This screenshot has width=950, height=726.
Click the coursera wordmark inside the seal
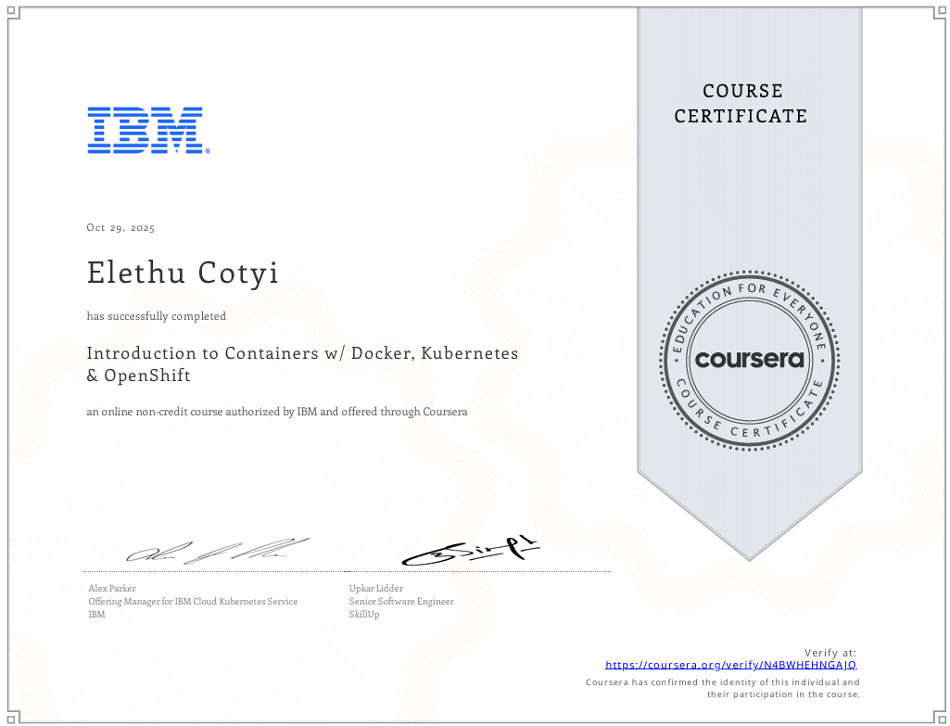point(749,360)
